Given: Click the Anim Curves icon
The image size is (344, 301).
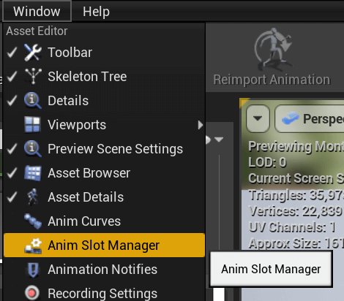Looking at the screenshot, I should (x=33, y=221).
